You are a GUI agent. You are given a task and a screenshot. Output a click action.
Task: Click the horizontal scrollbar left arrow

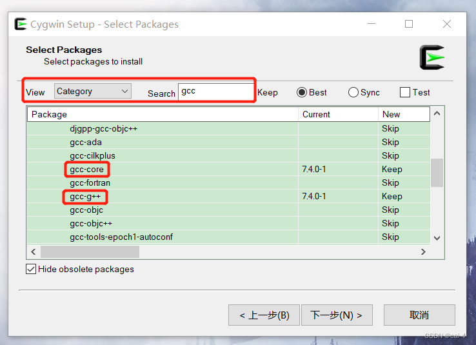coord(34,252)
